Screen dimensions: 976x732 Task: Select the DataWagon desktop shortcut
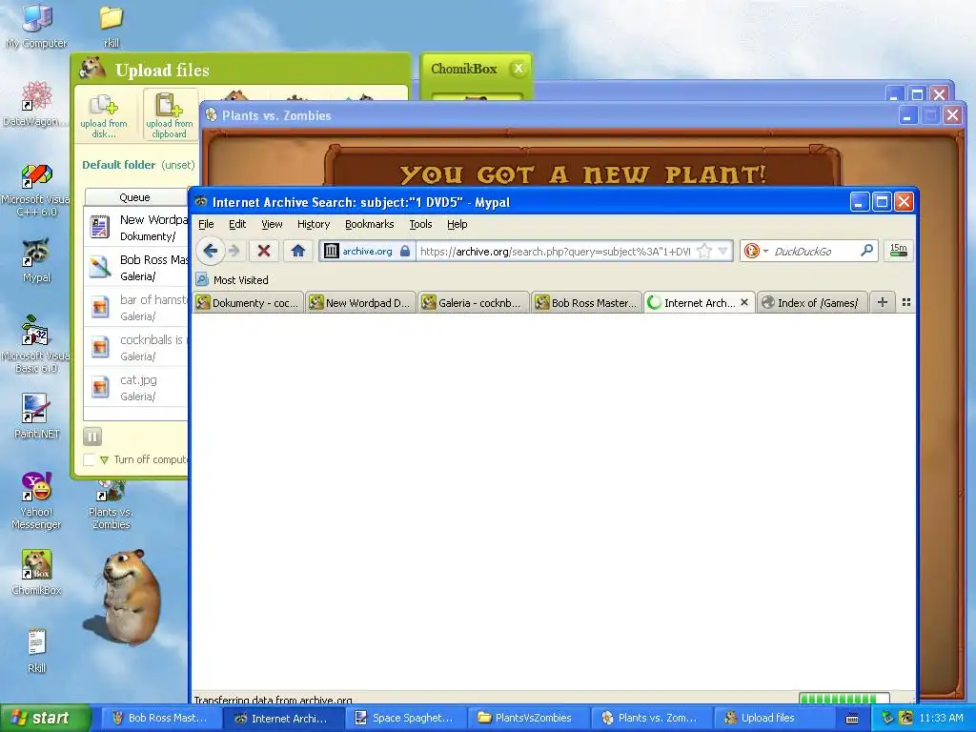[x=37, y=104]
